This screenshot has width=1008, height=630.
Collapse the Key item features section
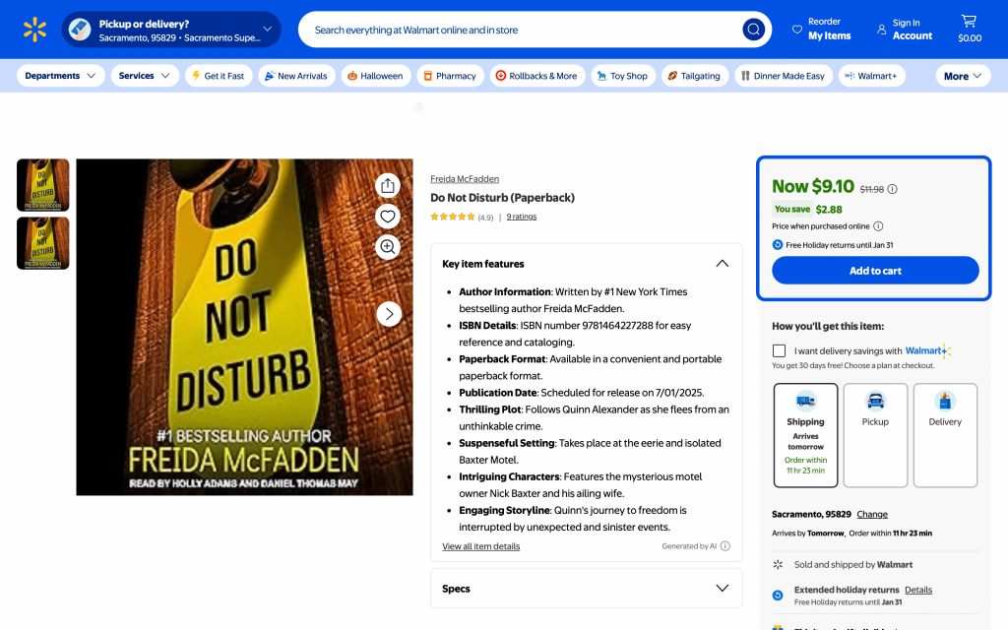(x=722, y=264)
